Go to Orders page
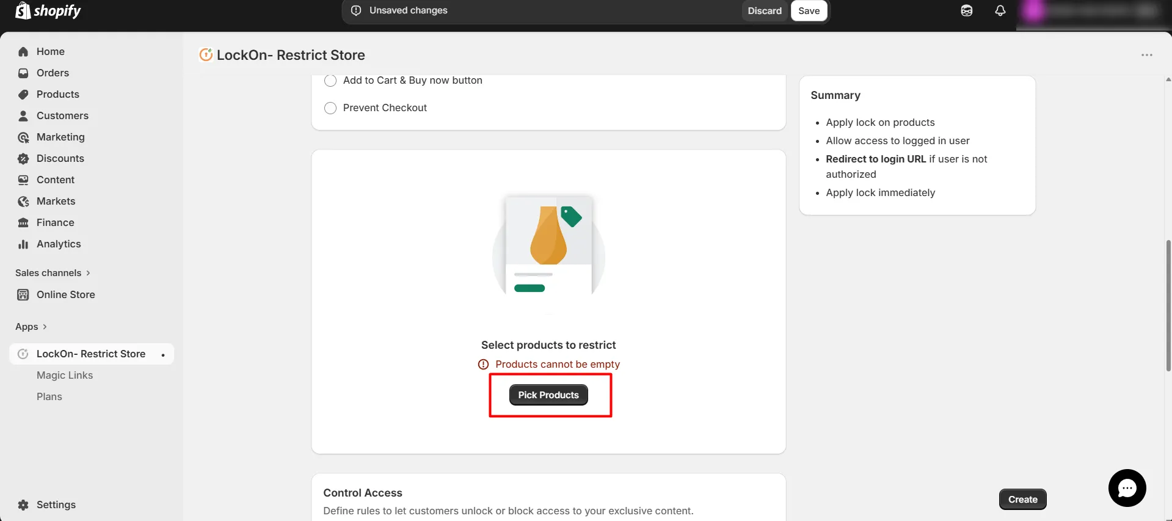The height and width of the screenshot is (521, 1172). coord(53,73)
